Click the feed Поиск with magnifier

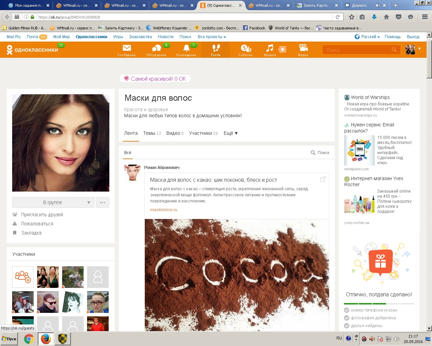pos(320,153)
